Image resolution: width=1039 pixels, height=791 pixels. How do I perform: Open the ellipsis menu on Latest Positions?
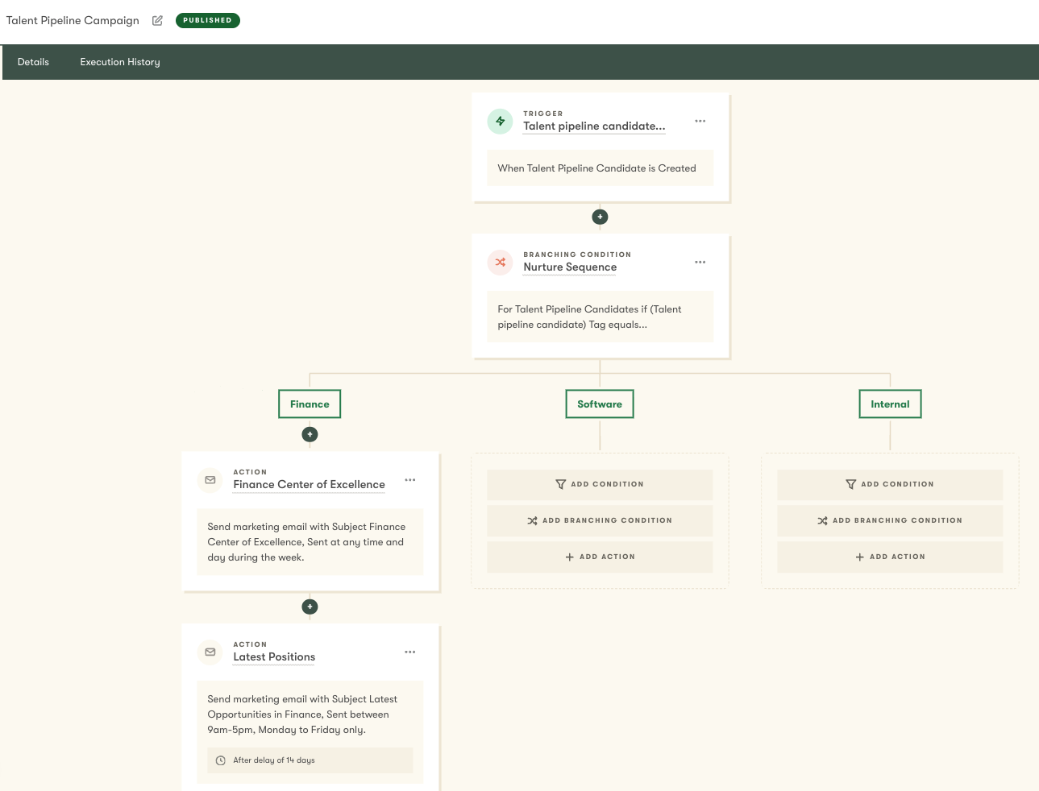409,652
